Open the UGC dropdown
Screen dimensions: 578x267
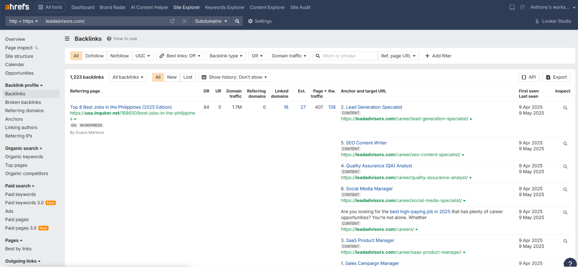pos(143,56)
